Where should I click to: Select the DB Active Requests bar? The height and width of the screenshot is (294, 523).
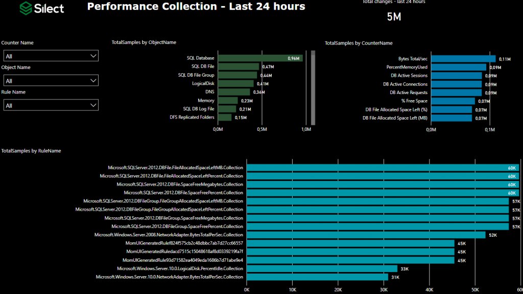[x=457, y=93]
